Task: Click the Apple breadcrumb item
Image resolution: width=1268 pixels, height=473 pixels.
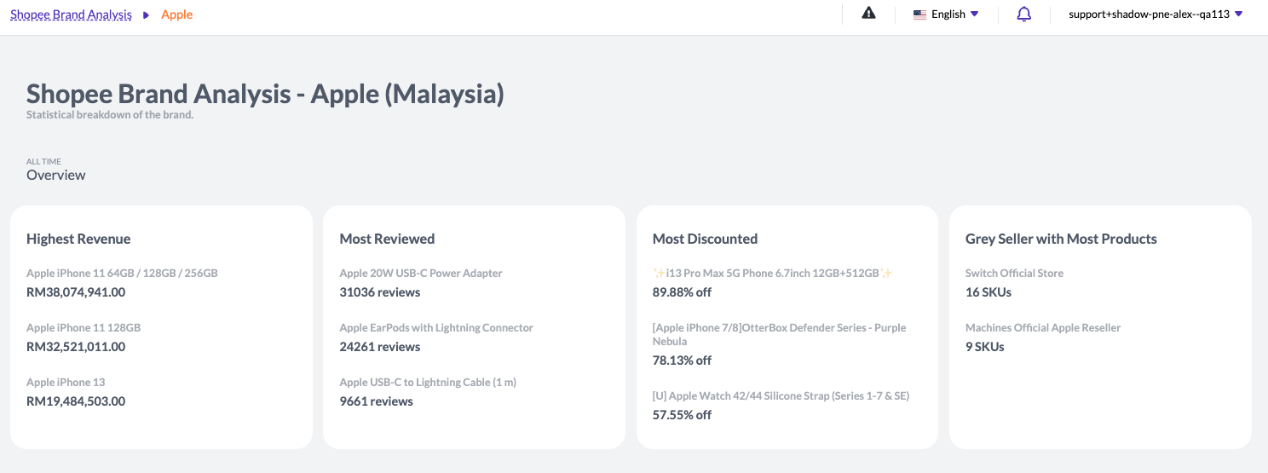Action: (x=177, y=14)
